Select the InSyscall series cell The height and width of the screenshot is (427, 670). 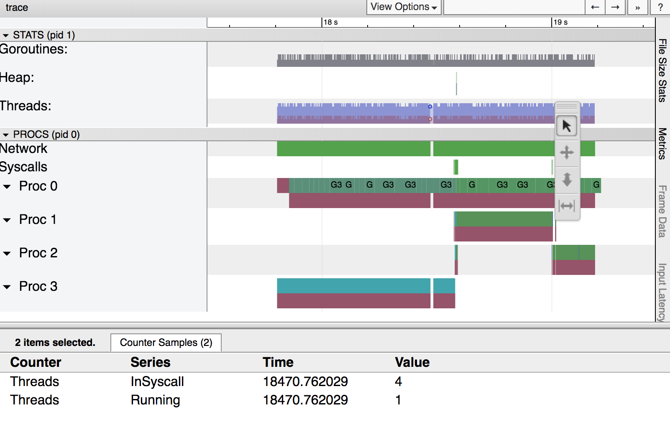click(157, 381)
